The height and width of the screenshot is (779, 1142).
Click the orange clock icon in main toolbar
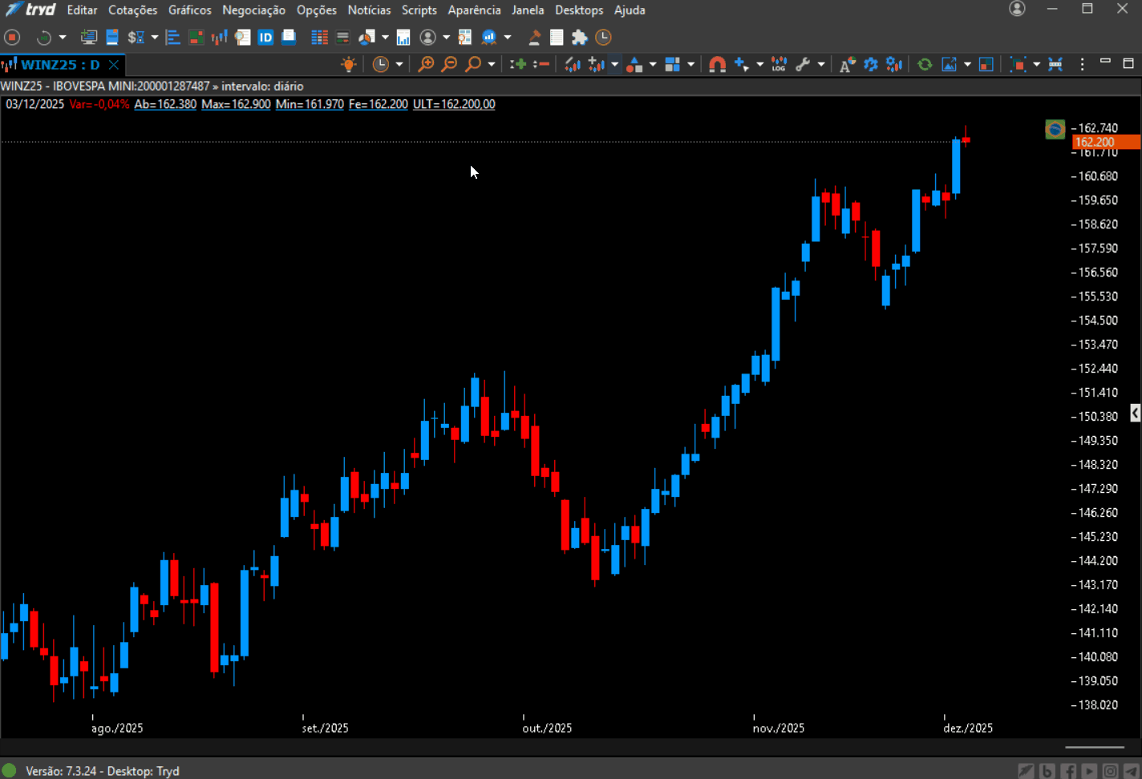click(603, 37)
